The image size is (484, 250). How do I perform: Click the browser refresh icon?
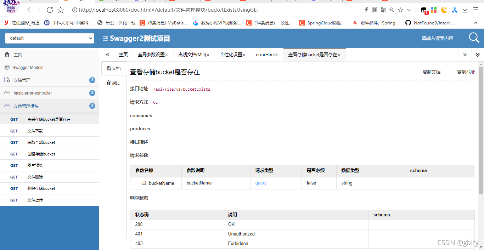50,10
